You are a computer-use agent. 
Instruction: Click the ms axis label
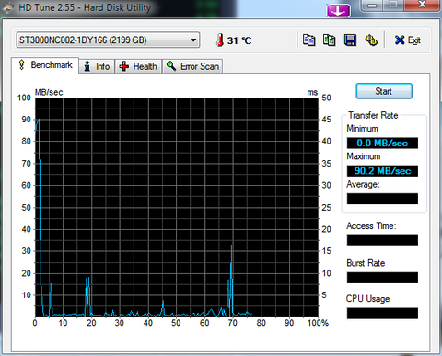(312, 92)
